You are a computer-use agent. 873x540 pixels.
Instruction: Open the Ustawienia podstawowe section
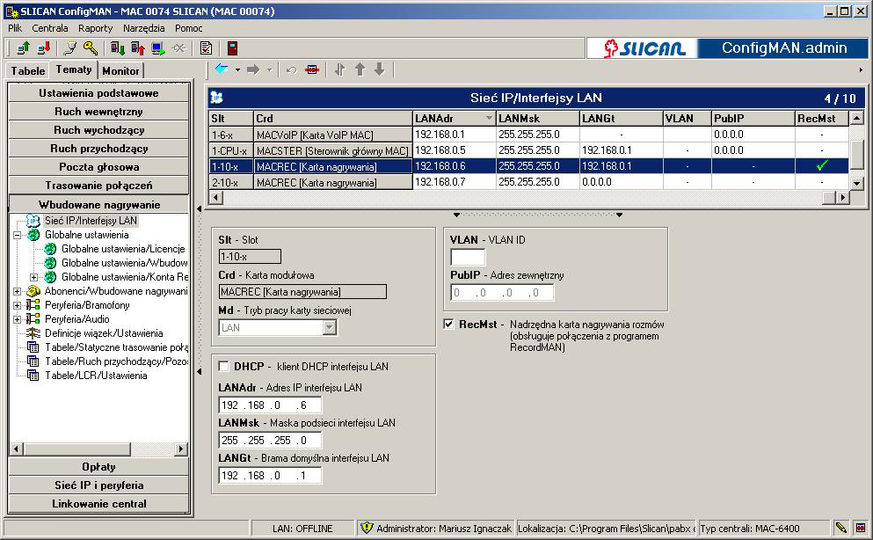[98, 93]
